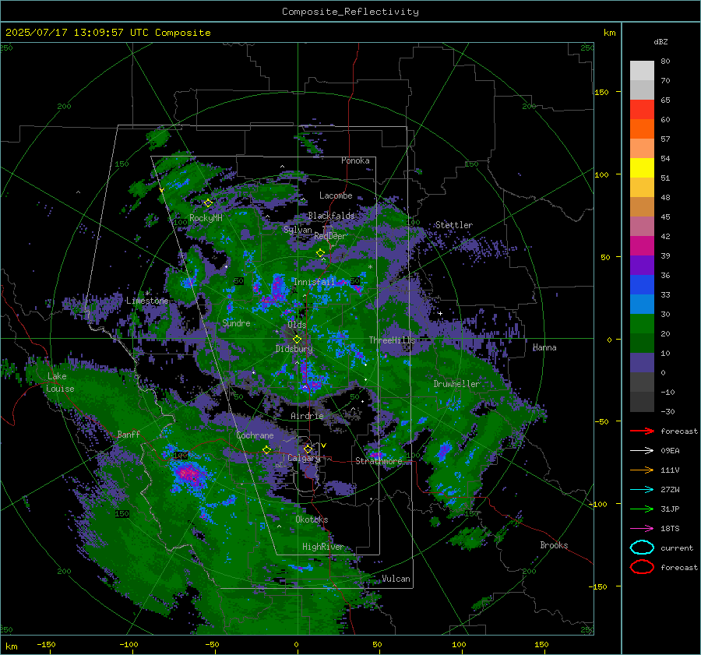
Task: Select the RedDeer label
Action: [330, 236]
